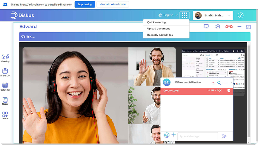Click the View tab: axismain.com button
Viewport: 258px width, 145px height.
coord(113,4)
